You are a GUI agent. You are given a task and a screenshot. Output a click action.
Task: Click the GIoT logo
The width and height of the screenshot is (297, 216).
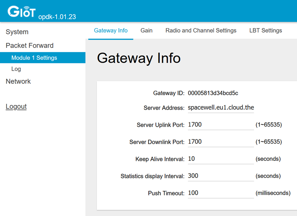click(21, 12)
